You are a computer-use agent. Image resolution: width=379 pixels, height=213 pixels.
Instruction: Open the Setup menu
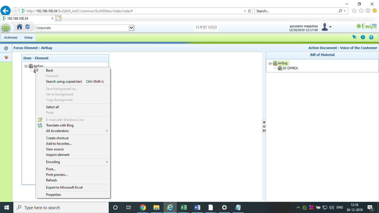tap(28, 37)
